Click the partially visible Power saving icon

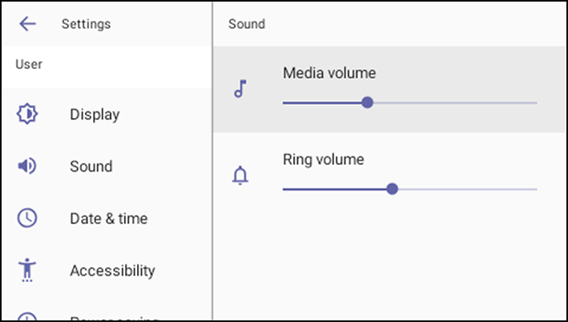(27, 316)
